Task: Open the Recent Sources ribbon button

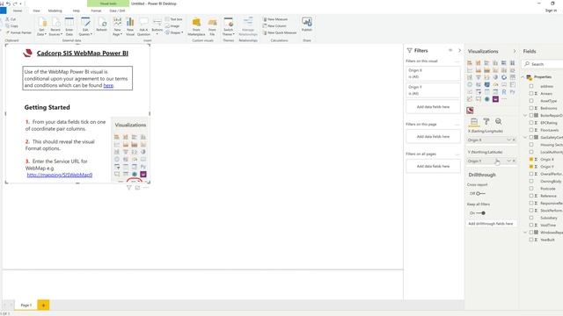Action: (55, 26)
